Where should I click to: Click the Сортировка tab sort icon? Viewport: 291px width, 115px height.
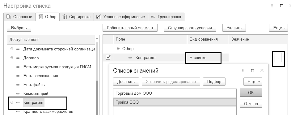pyautogui.click(x=64, y=17)
